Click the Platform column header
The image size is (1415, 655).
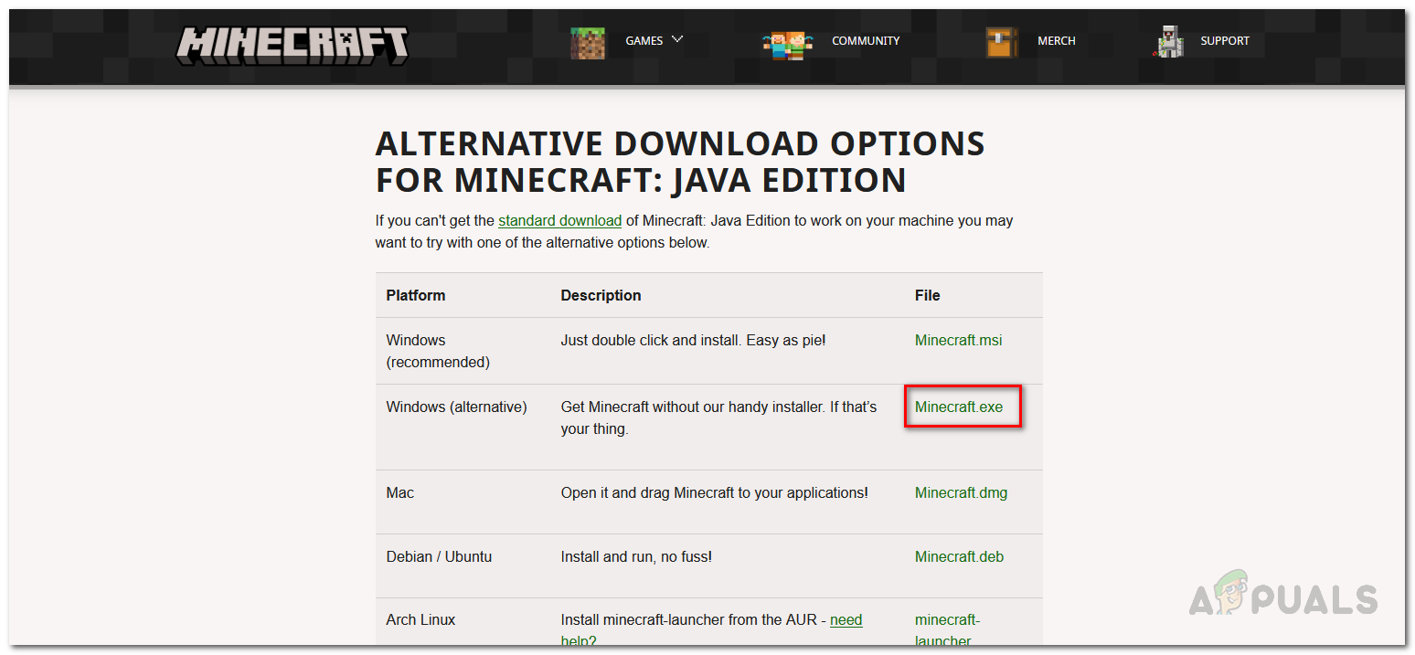(416, 295)
